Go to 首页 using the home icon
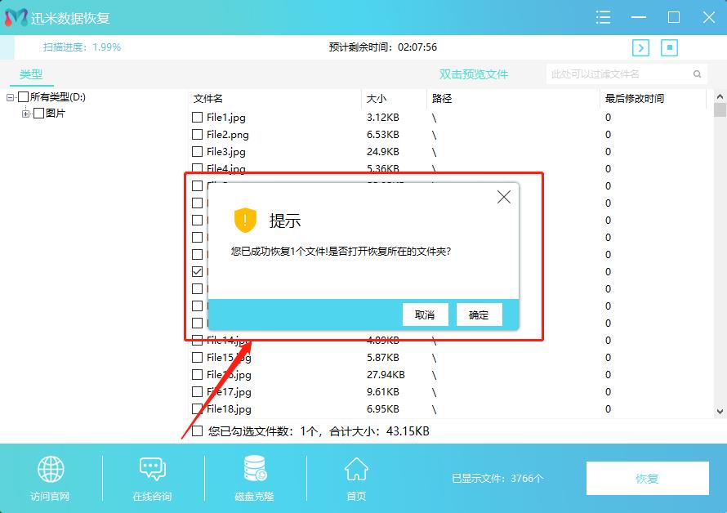Screen dimensions: 727x513 [x=355, y=470]
